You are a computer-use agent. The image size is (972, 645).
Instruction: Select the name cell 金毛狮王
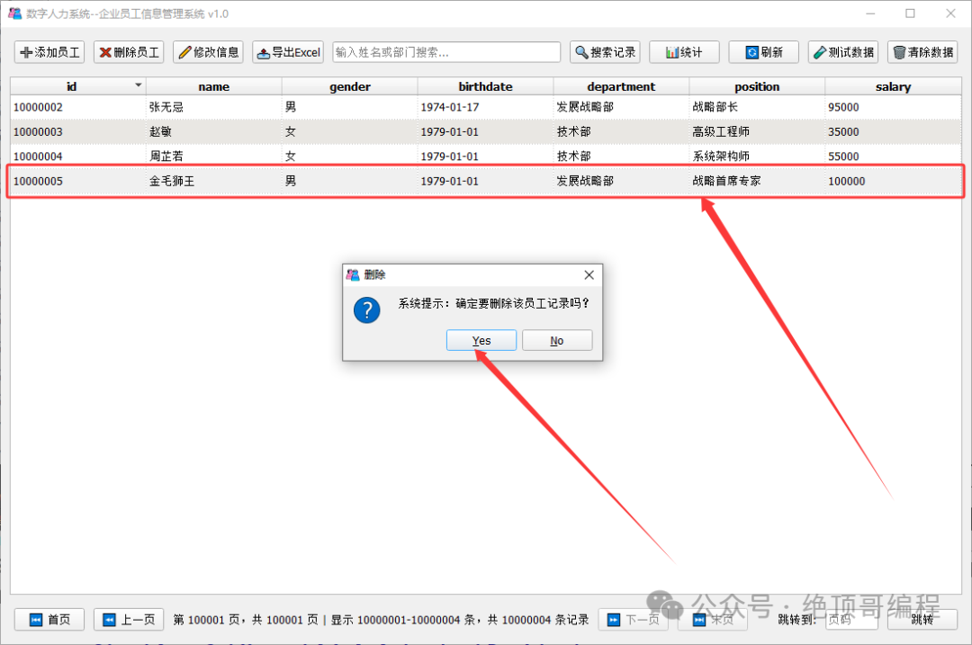pos(214,181)
